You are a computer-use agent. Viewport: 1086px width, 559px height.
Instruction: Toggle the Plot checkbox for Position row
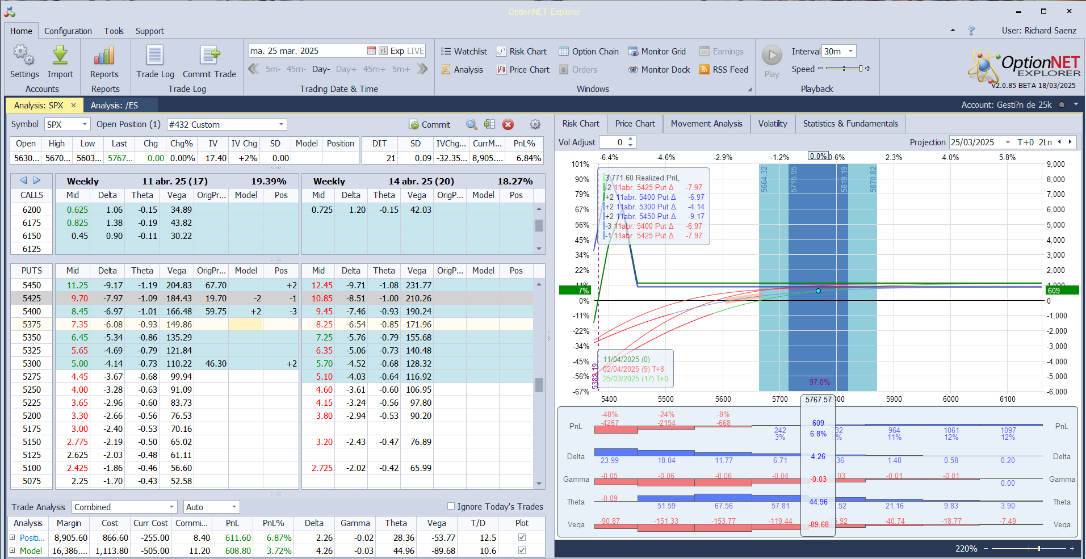(x=522, y=537)
